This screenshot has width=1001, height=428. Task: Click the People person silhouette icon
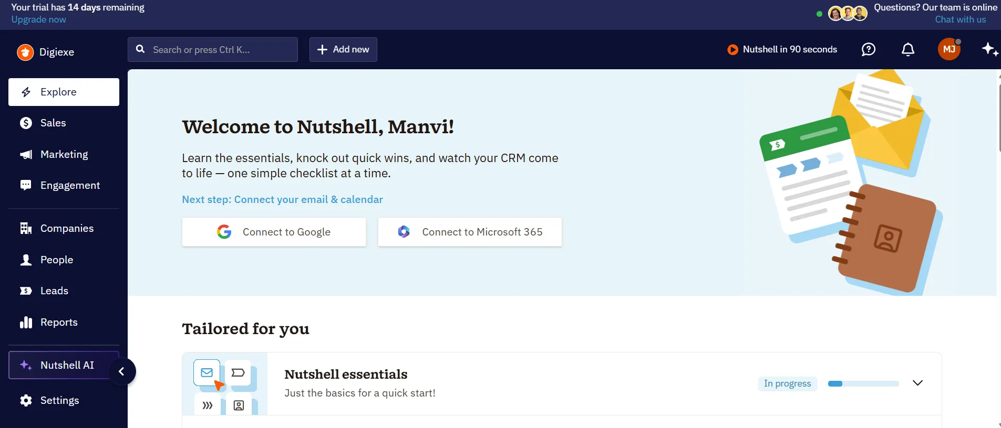[26, 260]
